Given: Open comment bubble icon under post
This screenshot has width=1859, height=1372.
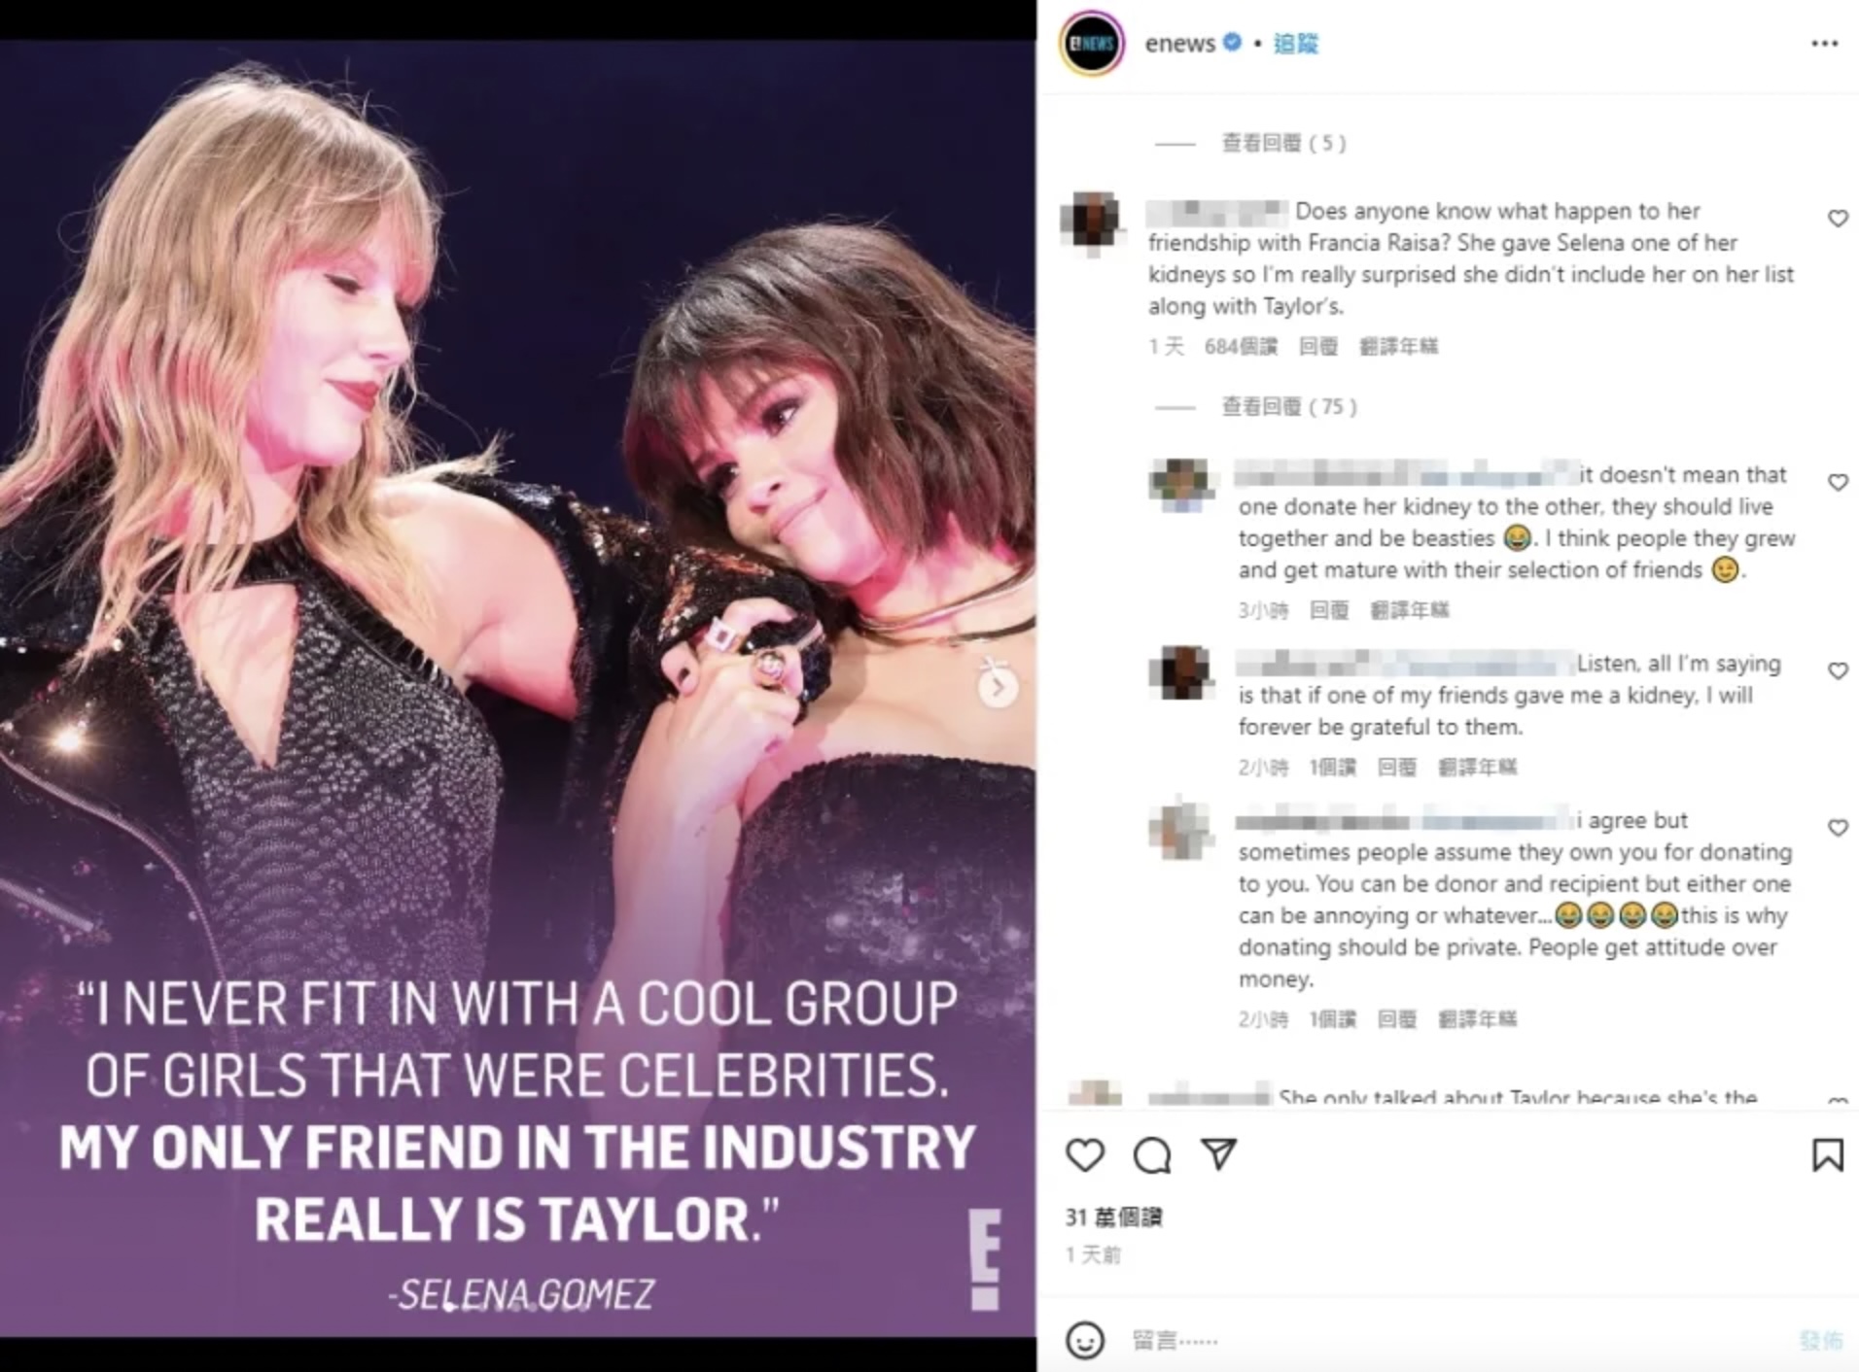Looking at the screenshot, I should [1152, 1154].
